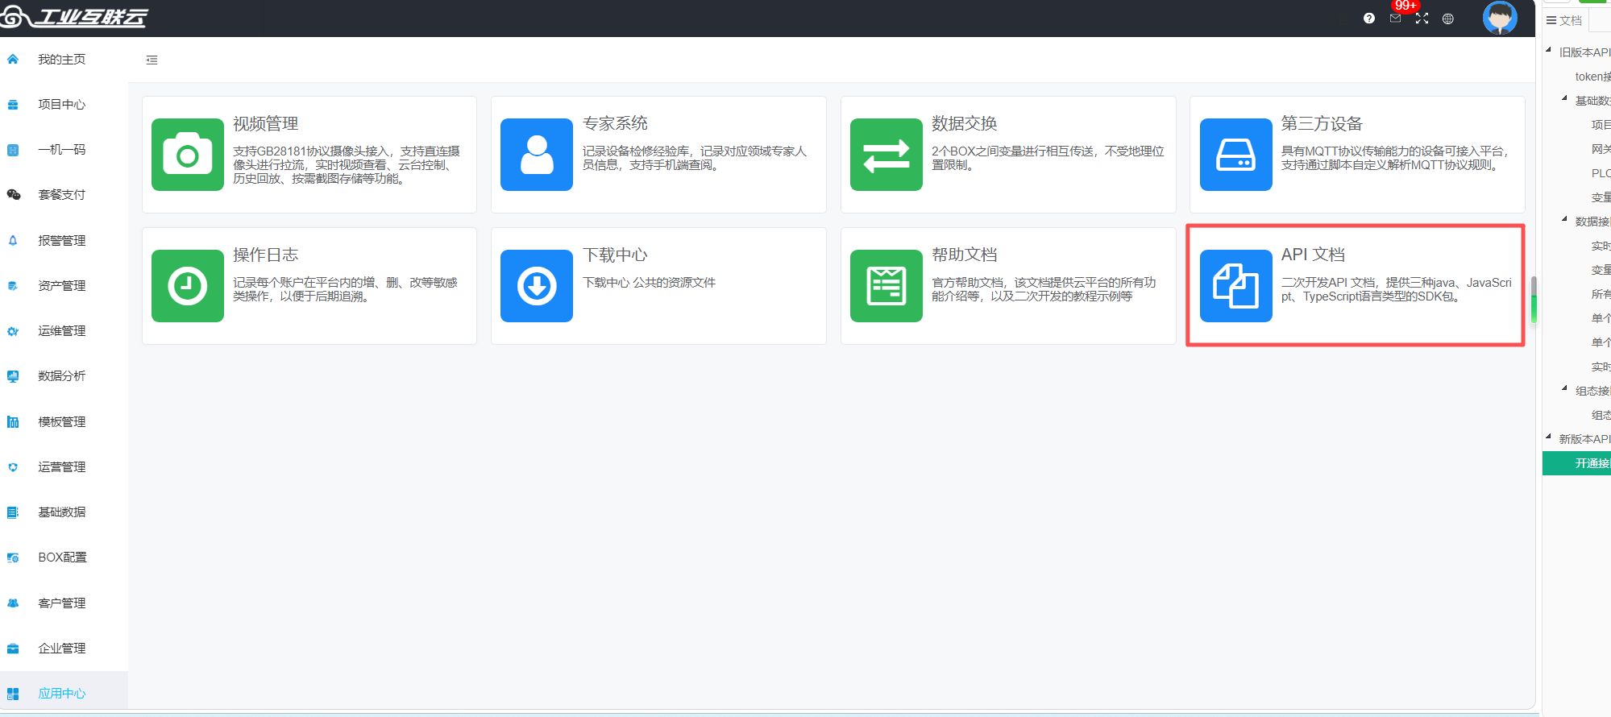The width and height of the screenshot is (1611, 717).
Task: Open the mail notifications with 99+ badge
Action: coord(1395,19)
